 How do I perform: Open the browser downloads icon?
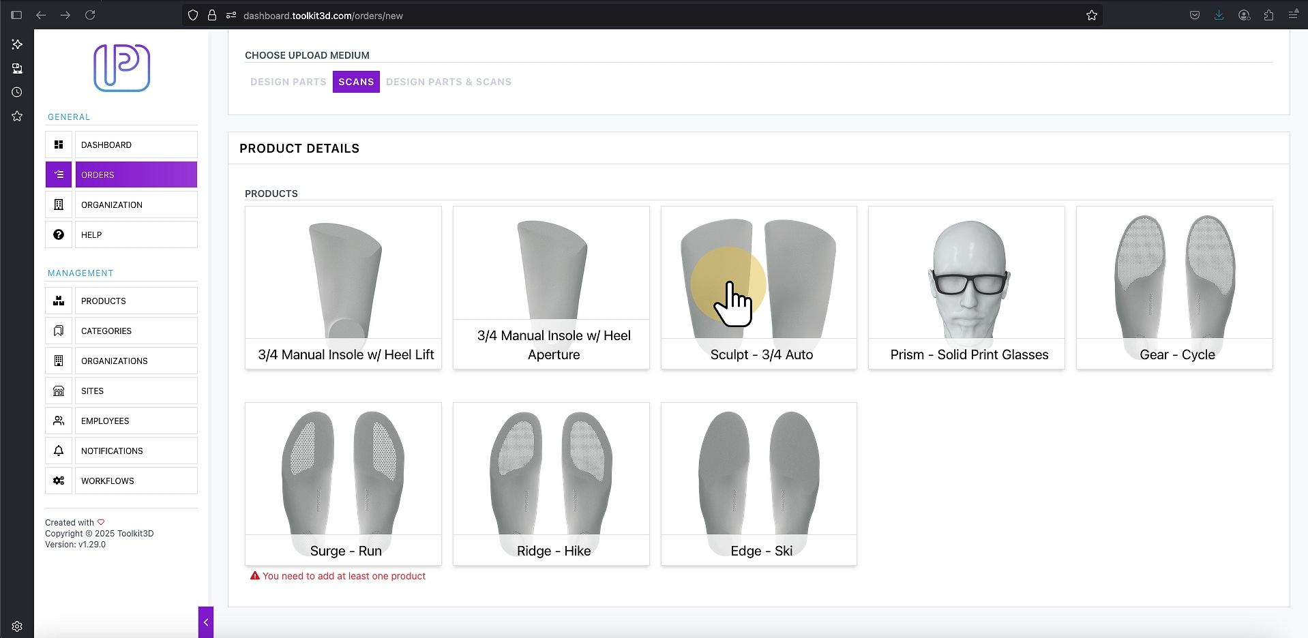click(x=1219, y=15)
